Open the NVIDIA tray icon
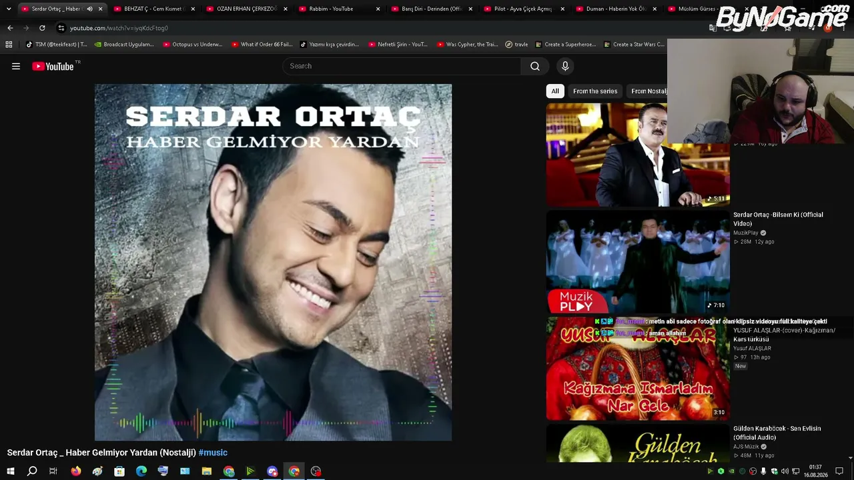 (x=731, y=471)
